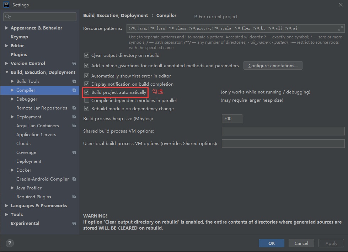Expand the Debugger node arrow
Screen dimensions: 348x252
pyautogui.click(x=12, y=99)
